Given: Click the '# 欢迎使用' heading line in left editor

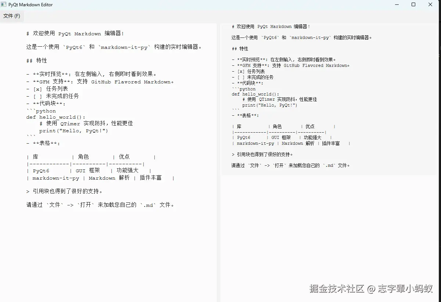Looking at the screenshot, I should click(75, 33).
